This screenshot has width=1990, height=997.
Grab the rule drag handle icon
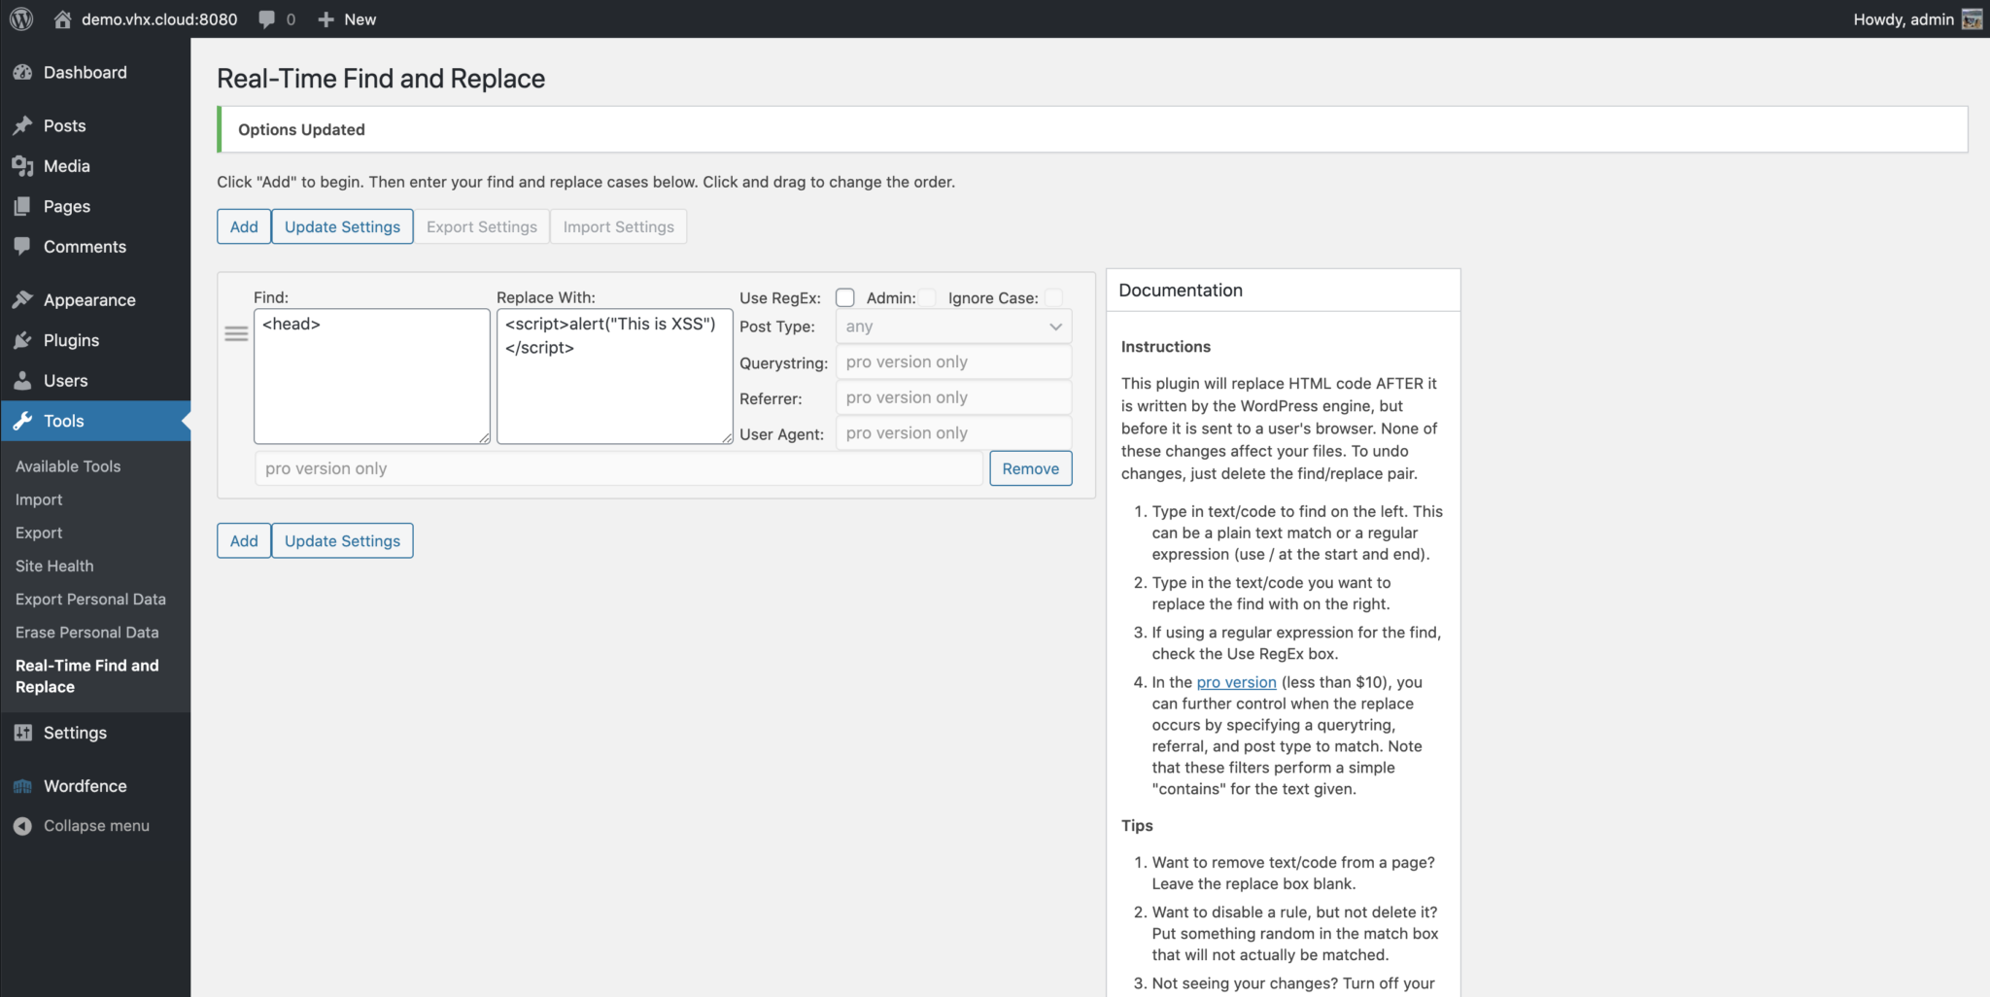tap(236, 334)
